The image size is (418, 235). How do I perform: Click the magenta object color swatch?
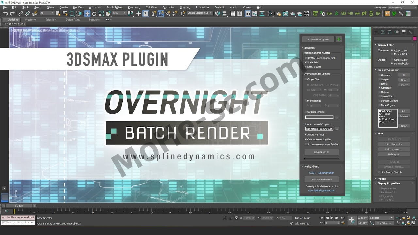(x=415, y=39)
